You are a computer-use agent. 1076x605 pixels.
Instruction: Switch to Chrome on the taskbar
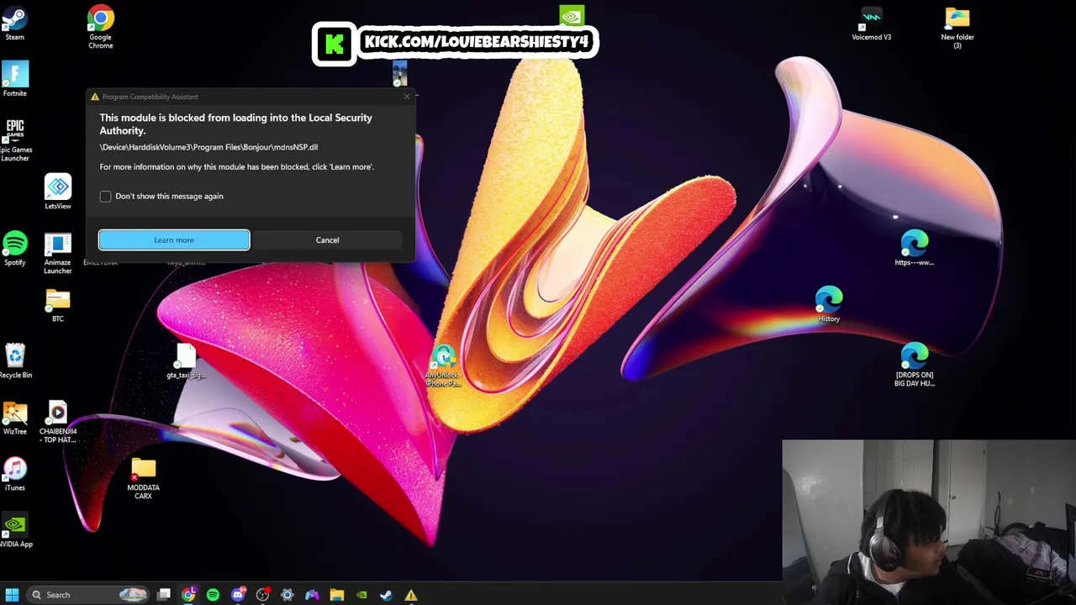click(x=188, y=595)
